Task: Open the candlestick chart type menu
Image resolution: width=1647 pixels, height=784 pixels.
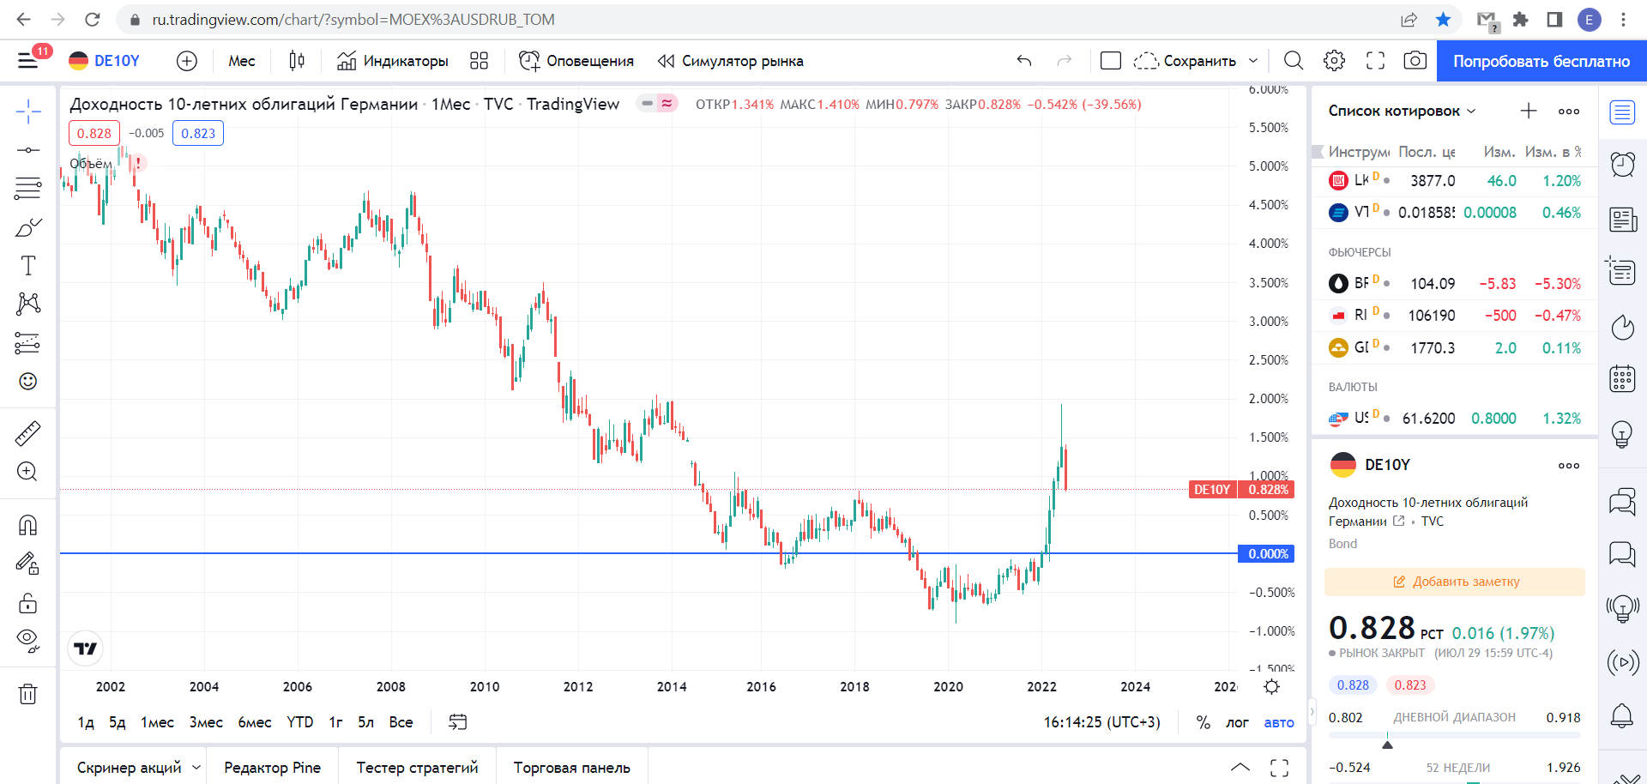Action: pos(297,61)
